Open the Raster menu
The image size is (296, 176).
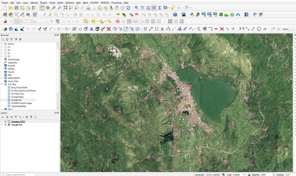click(x=60, y=3)
